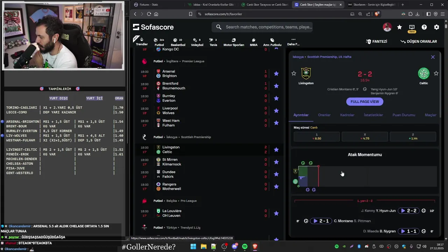
Task: Switch to the Kadrolar tab
Action: (x=347, y=115)
